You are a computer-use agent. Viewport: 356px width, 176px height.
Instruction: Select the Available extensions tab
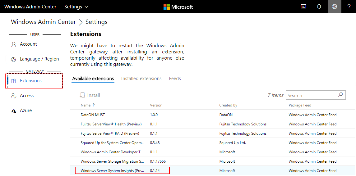(x=93, y=79)
